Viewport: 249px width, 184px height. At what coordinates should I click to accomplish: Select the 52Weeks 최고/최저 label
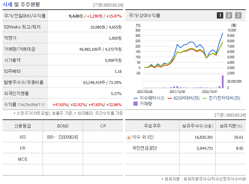[22, 27]
